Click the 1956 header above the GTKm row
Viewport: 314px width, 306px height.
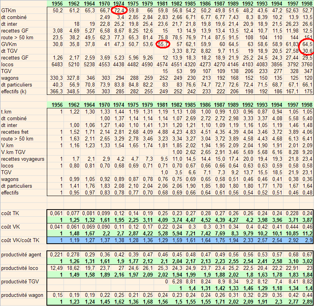(57, 4)
